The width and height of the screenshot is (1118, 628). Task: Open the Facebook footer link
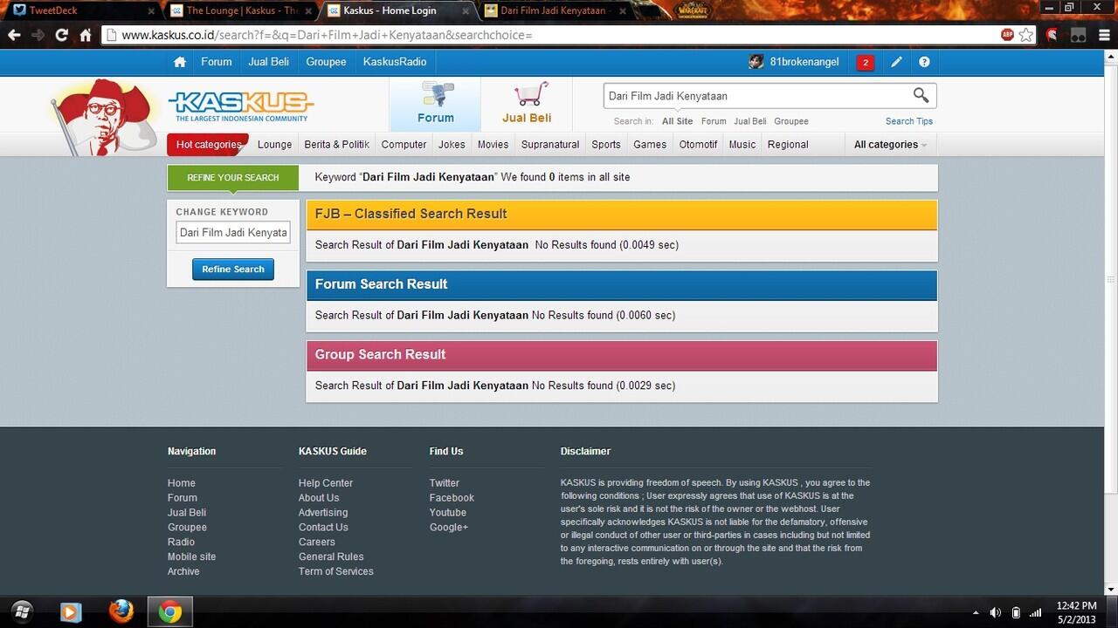click(452, 498)
